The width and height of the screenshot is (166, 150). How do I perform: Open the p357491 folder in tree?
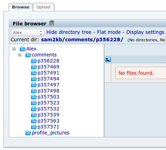tap(48, 73)
